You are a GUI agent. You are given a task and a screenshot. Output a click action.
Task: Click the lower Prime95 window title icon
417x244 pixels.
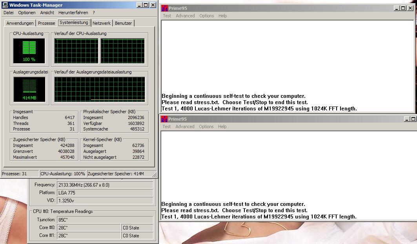click(164, 119)
